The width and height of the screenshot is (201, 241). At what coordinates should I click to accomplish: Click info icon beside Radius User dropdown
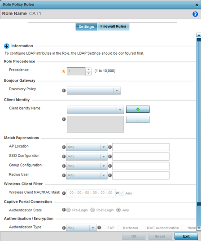coord(64,175)
